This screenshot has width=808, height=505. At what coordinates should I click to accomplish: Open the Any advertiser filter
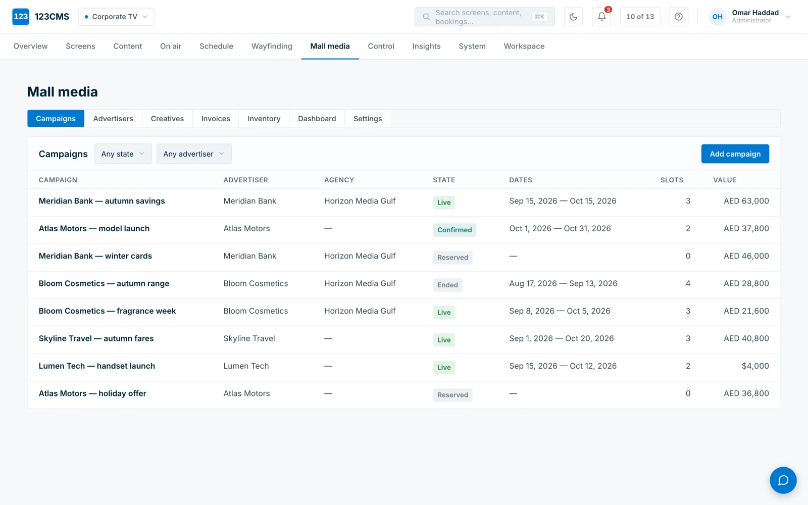(x=194, y=154)
